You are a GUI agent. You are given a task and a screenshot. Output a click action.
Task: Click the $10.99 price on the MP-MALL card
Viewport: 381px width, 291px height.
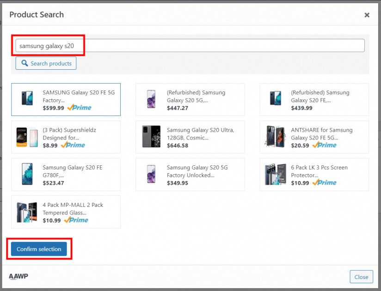click(x=52, y=220)
